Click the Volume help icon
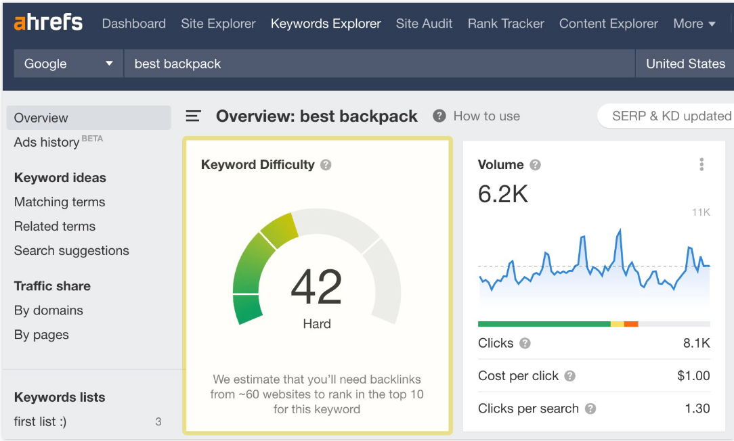 tap(535, 164)
